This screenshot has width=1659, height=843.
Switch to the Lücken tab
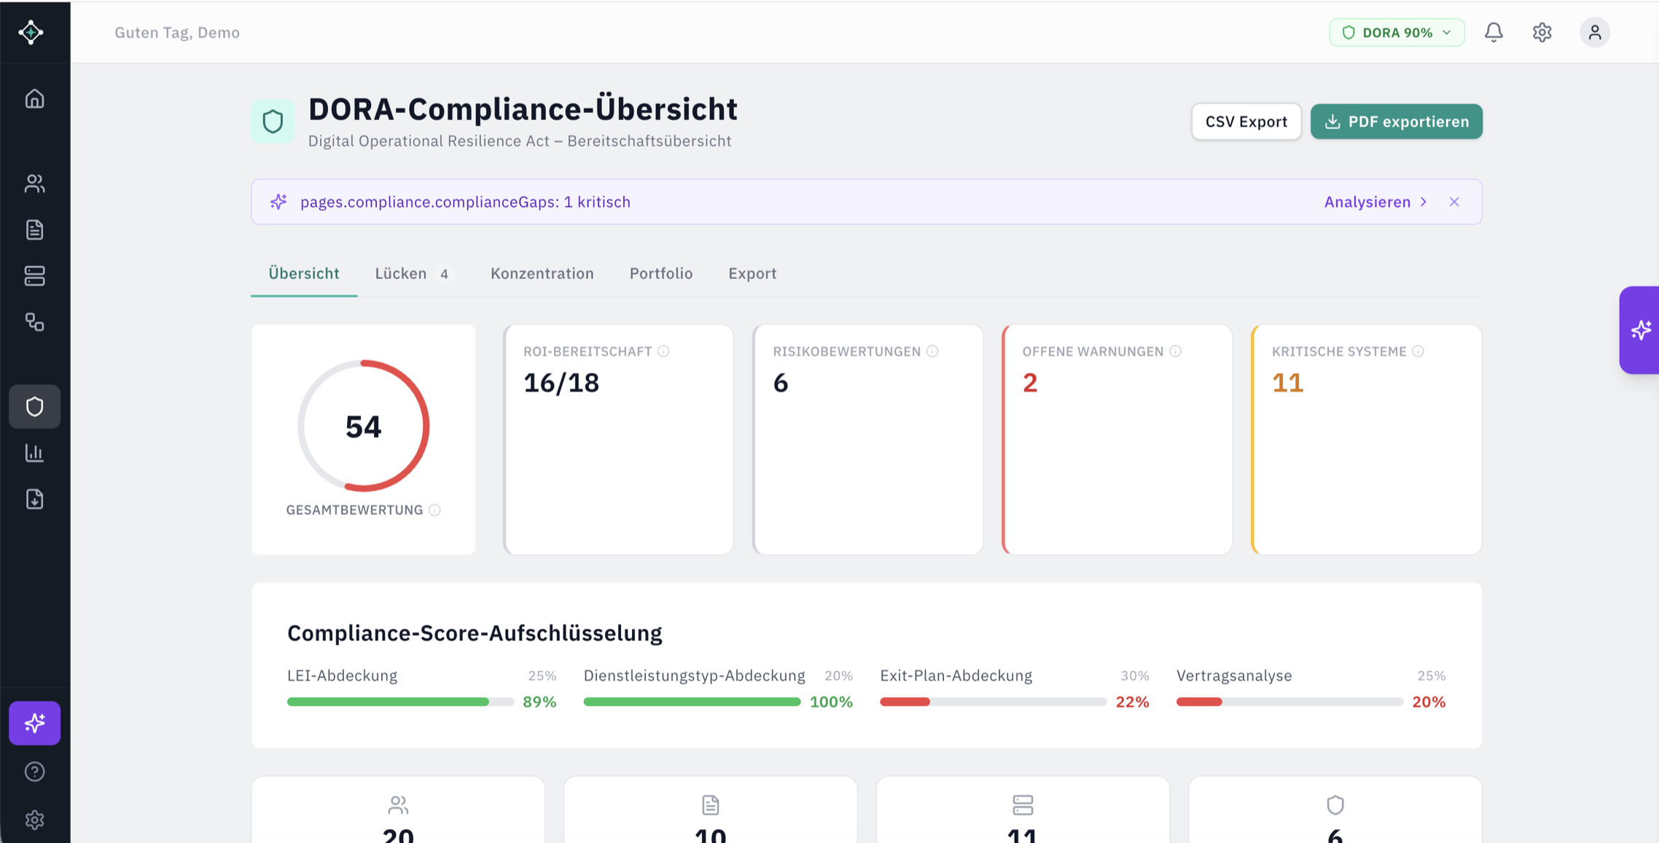coord(400,273)
